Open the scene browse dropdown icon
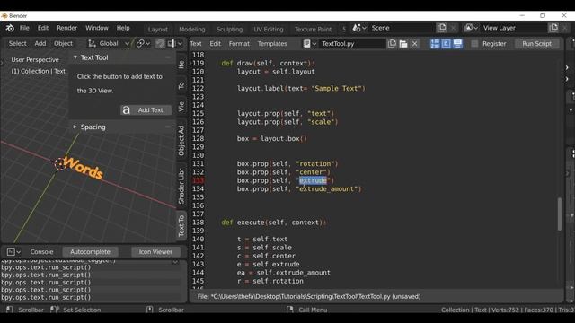575x323 pixels. pos(359,28)
